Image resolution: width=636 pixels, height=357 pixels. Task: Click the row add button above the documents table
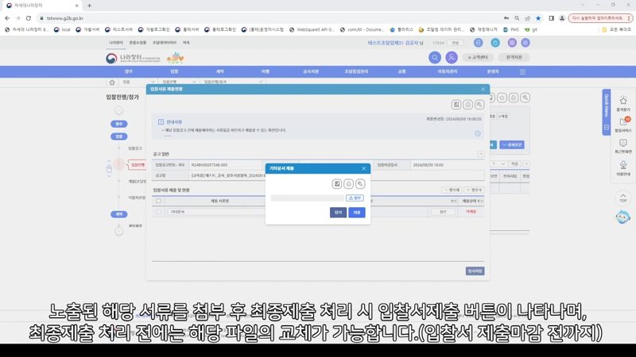[x=474, y=190]
